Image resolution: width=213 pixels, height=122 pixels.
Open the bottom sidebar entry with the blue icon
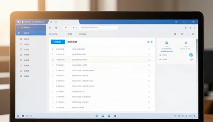point(25,76)
